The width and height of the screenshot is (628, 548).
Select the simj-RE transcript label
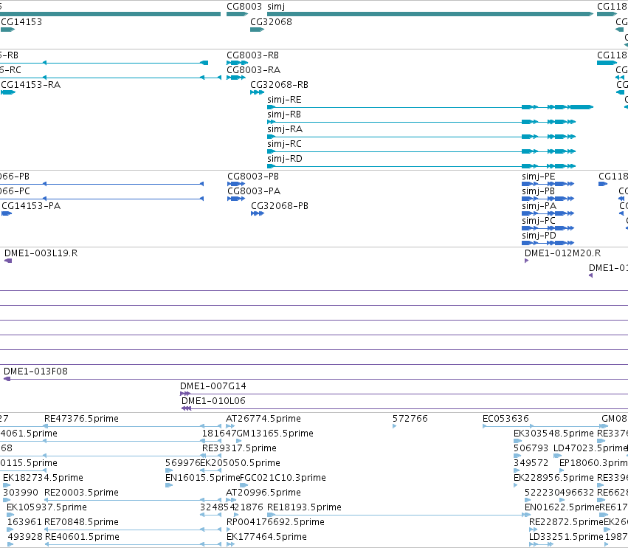coord(284,100)
